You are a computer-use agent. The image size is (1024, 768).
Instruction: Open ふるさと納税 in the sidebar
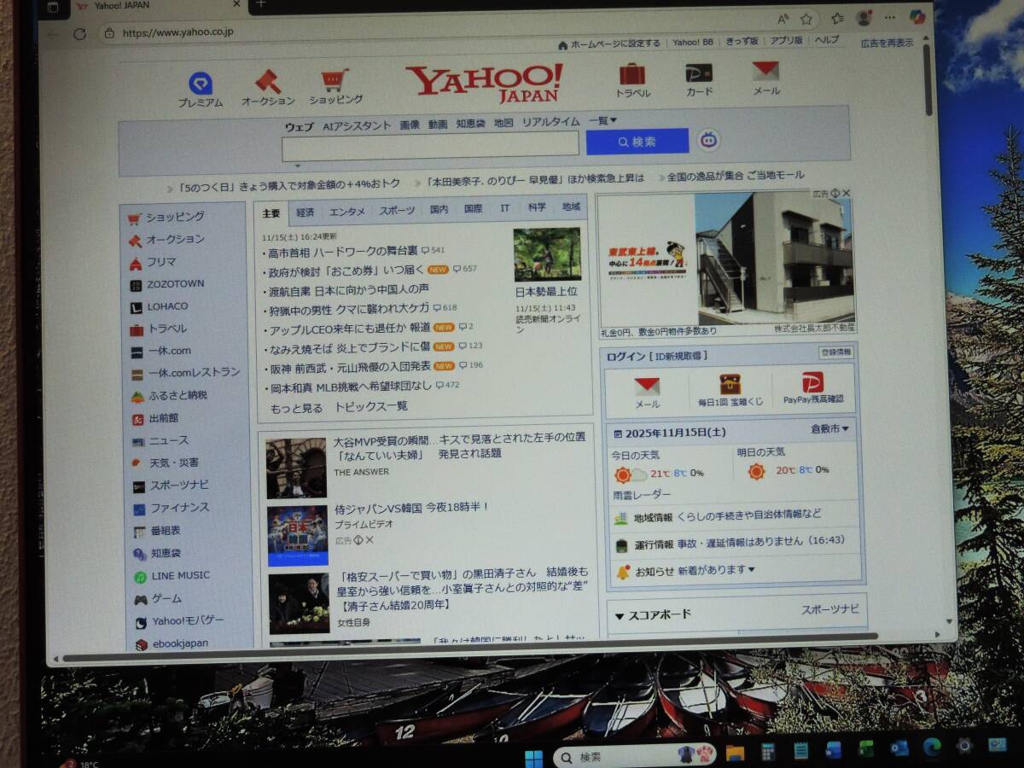click(x=177, y=396)
